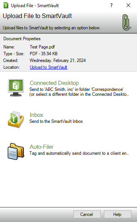Click the 'Send to ABC Smith, inc' description
The image size is (137, 222).
(76, 89)
